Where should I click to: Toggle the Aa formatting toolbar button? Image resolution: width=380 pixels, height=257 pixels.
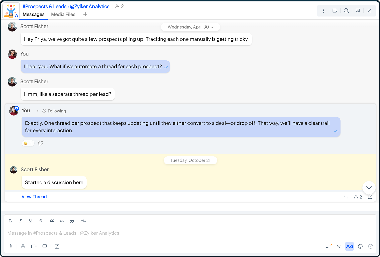[x=350, y=246]
